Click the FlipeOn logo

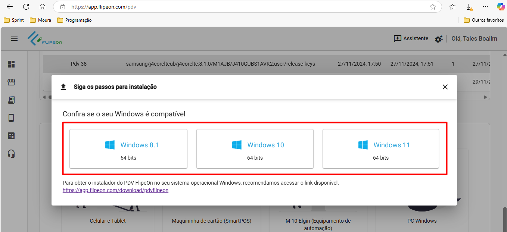pyautogui.click(x=45, y=39)
